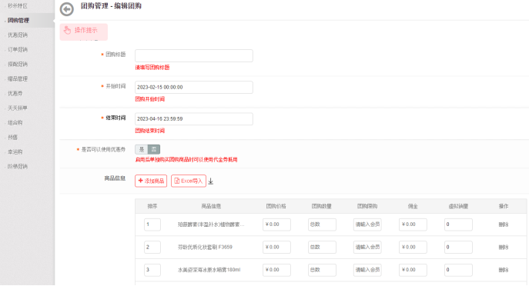Switch coupon usage toggle to 否
This screenshot has width=529, height=286.
(154, 149)
